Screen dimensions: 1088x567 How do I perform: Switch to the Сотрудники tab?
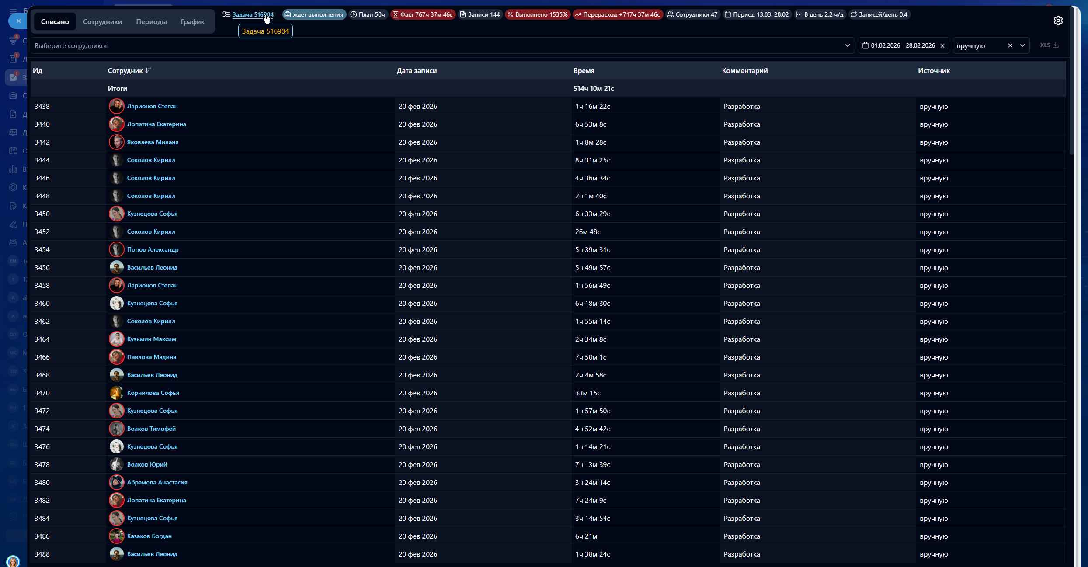(x=102, y=21)
